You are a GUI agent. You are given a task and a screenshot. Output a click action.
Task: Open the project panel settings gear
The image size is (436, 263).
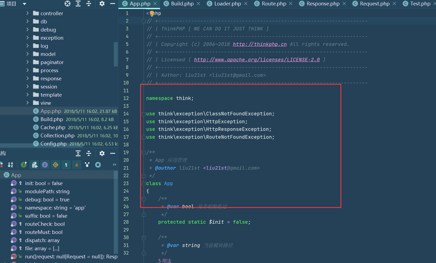(x=102, y=4)
